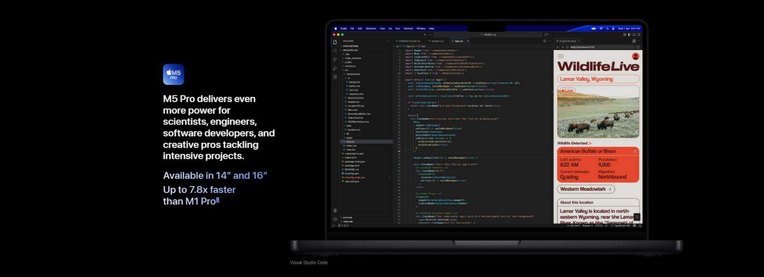
Task: Switch to the locations.ts editor tab
Action: pos(436,41)
